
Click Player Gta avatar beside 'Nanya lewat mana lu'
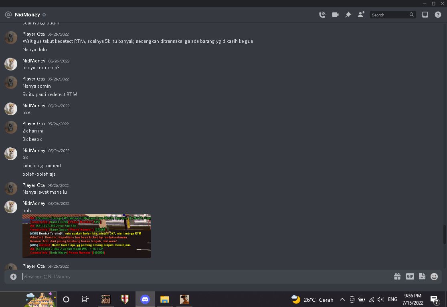pyautogui.click(x=11, y=189)
